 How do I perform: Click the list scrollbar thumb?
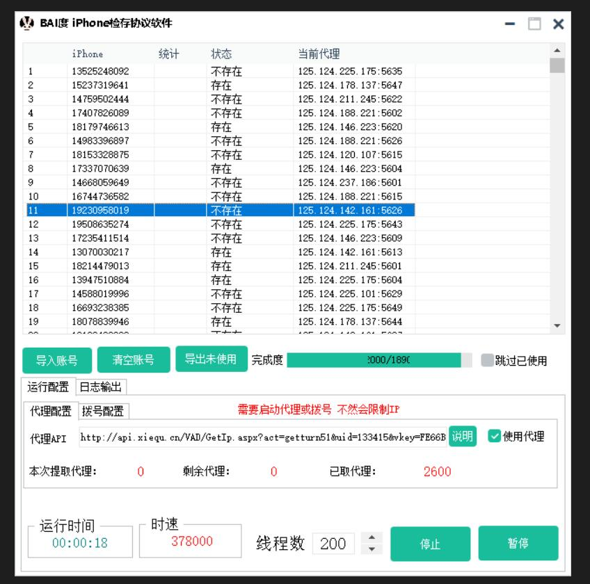[557, 65]
